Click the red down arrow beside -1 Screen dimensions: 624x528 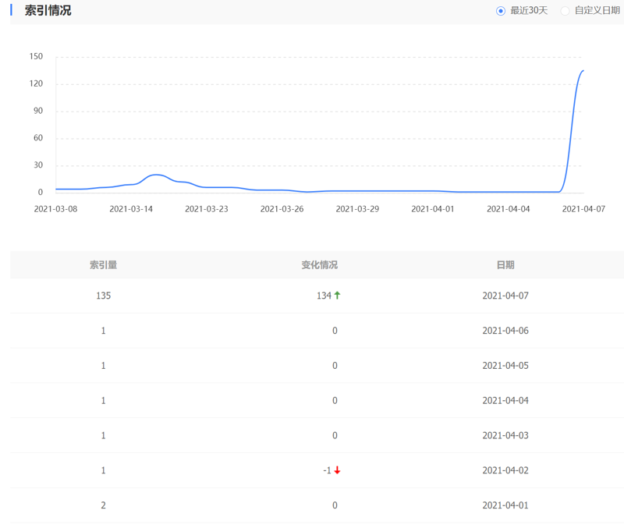pos(338,470)
